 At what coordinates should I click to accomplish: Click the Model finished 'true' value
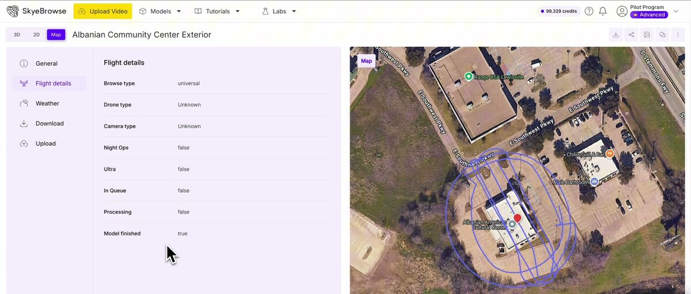(183, 234)
